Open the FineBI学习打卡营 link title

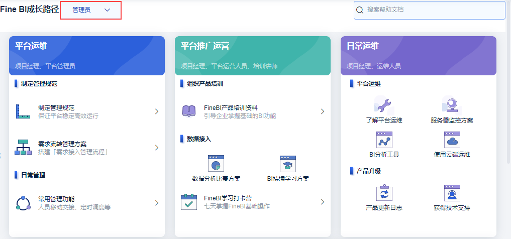click(x=228, y=198)
